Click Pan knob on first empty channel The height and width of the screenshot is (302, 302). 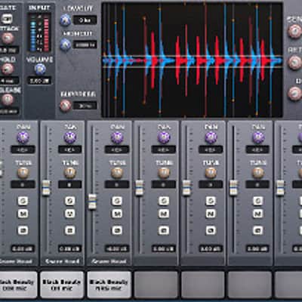[x=164, y=137]
